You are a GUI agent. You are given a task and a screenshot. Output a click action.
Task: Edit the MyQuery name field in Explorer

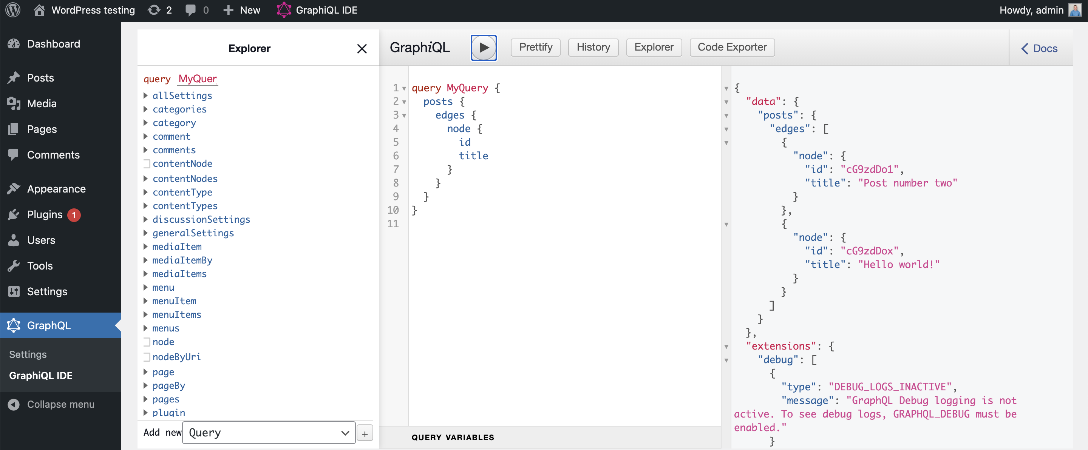pos(198,79)
